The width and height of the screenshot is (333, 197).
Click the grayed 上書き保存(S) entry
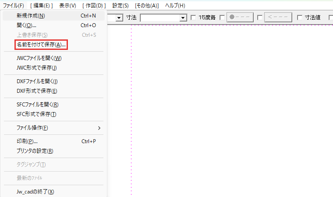(x=53, y=35)
